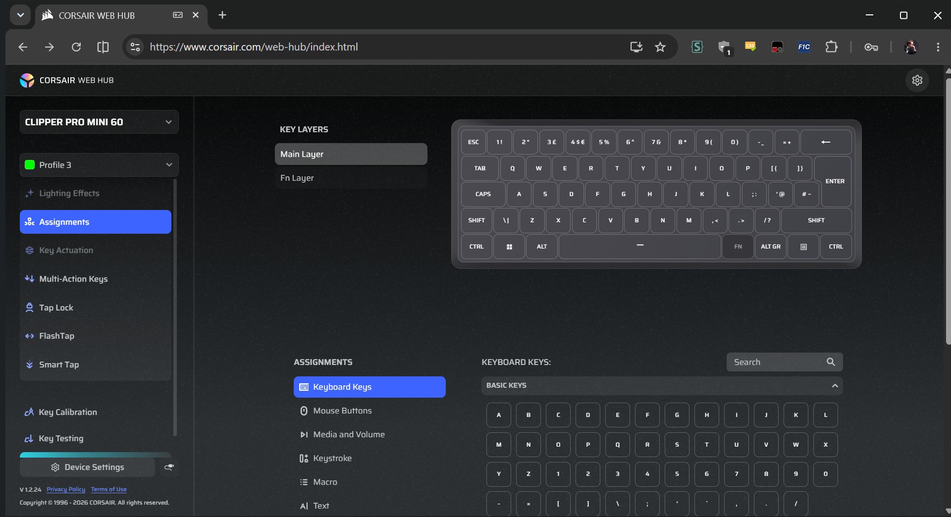The height and width of the screenshot is (517, 951).
Task: Click the browser address bar URL
Action: [254, 47]
